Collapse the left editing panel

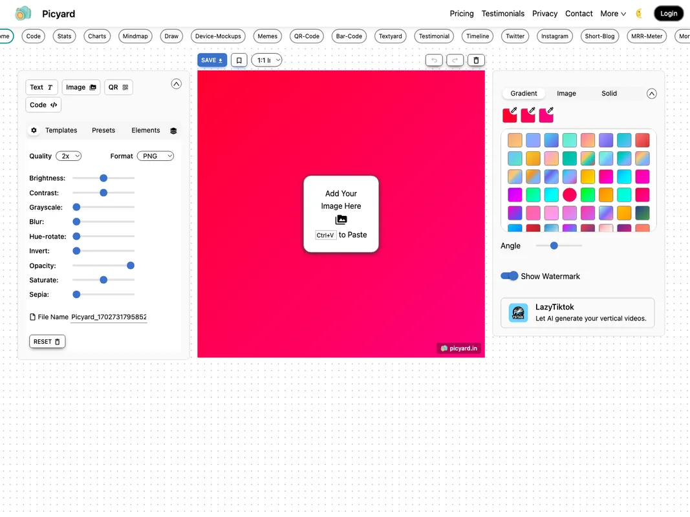[x=176, y=83]
